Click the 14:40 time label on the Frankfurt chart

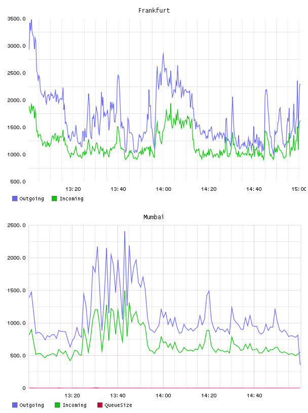click(254, 189)
